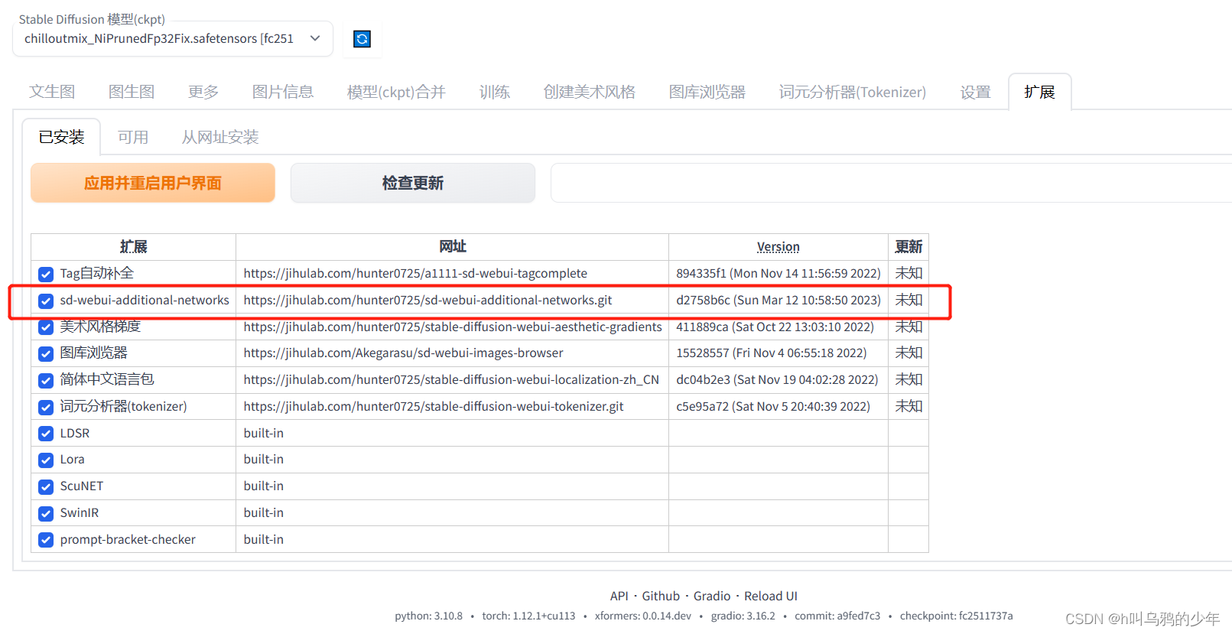Switch to the 文生图 tab
Screen dimensions: 1232x634
click(x=52, y=92)
